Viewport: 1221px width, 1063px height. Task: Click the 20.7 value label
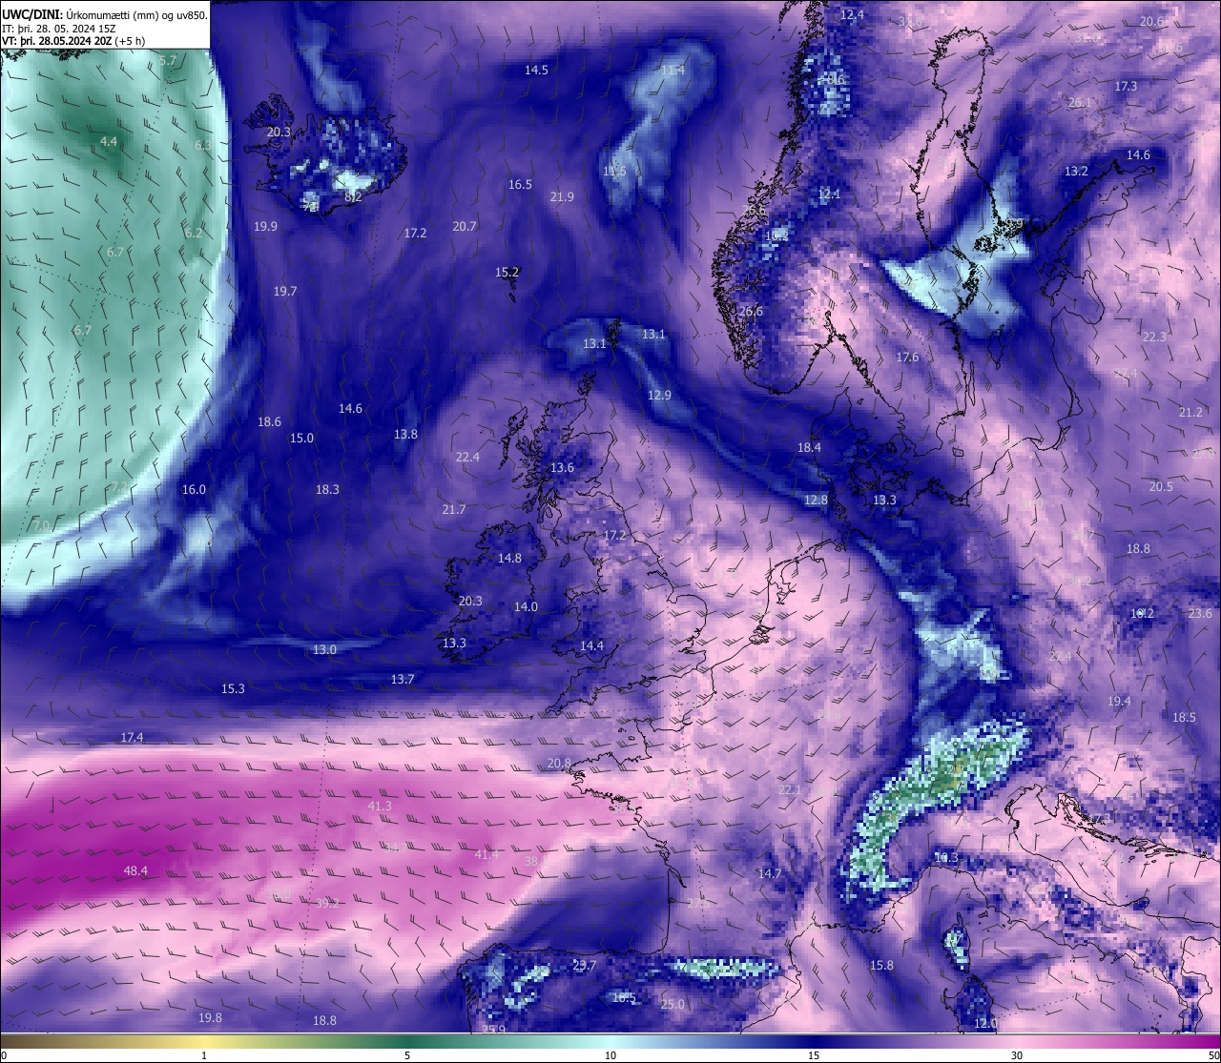point(464,226)
